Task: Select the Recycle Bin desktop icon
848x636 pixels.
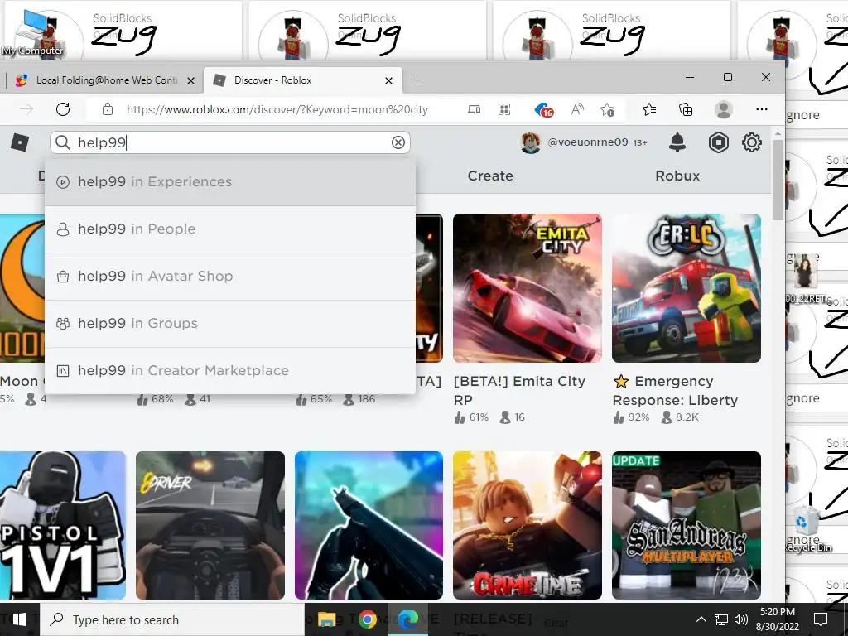Action: [808, 530]
